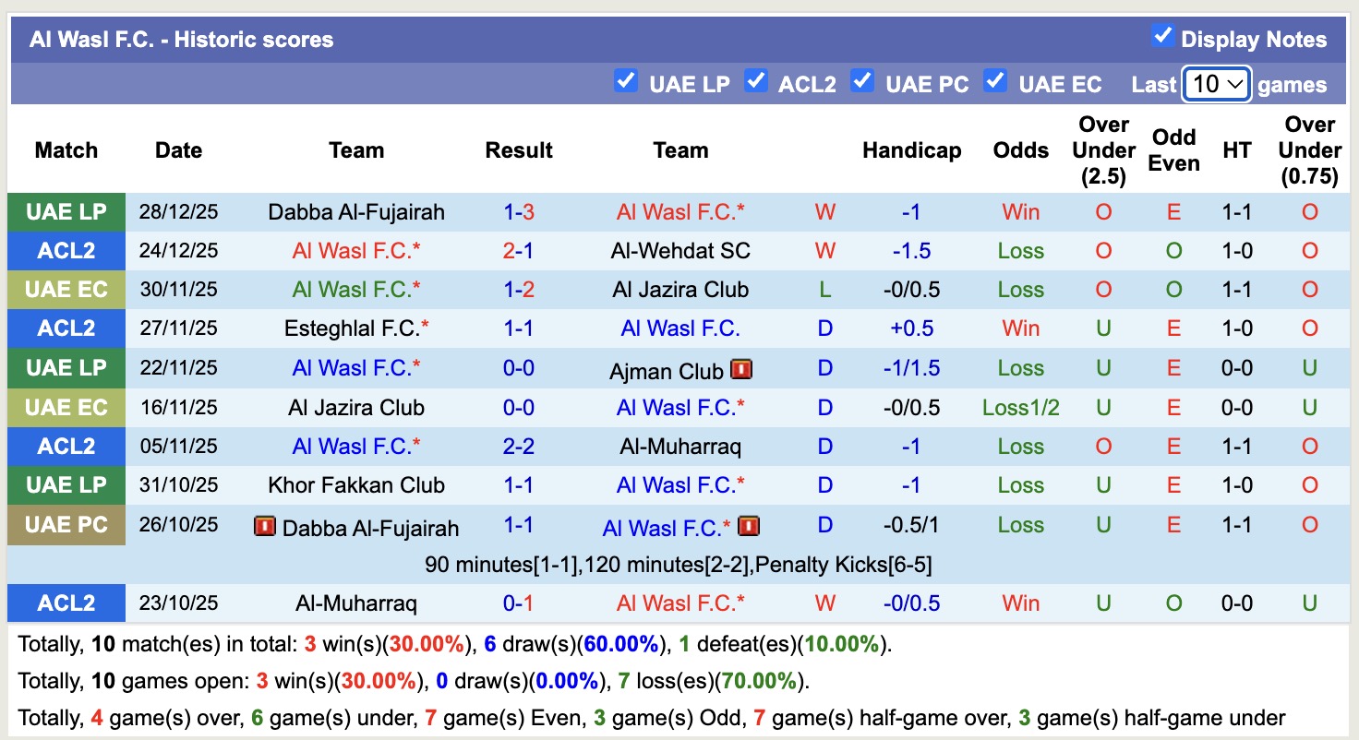1359x740 pixels.
Task: Click the Odds column header
Action: point(1020,149)
